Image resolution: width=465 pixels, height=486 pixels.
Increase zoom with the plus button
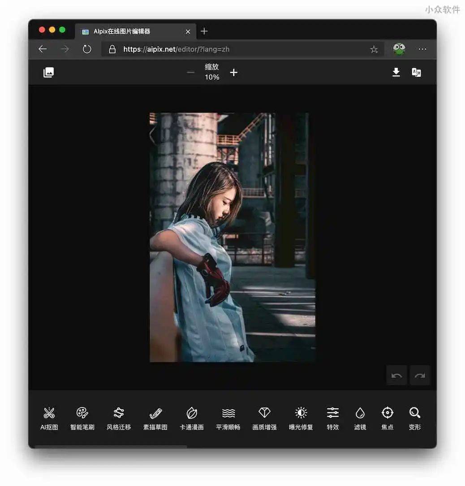click(234, 73)
